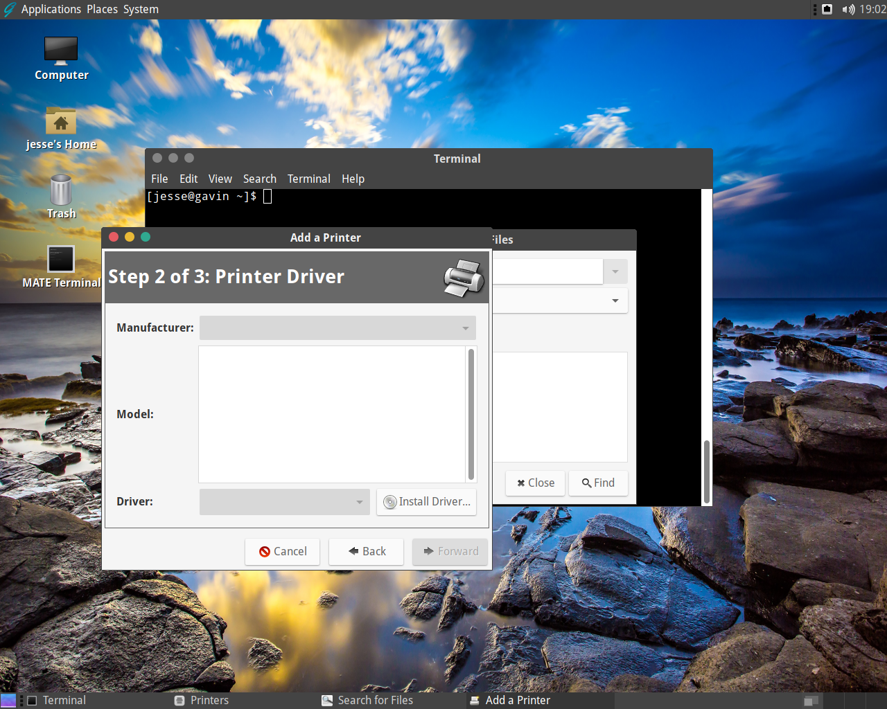Click the search text field in Search for Files
887x709 pixels.
pyautogui.click(x=547, y=271)
